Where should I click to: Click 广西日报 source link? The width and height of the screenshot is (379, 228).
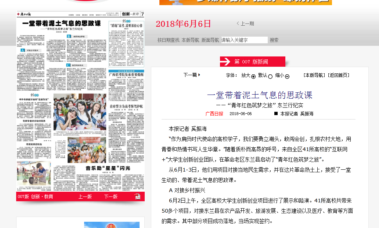pos(214,114)
